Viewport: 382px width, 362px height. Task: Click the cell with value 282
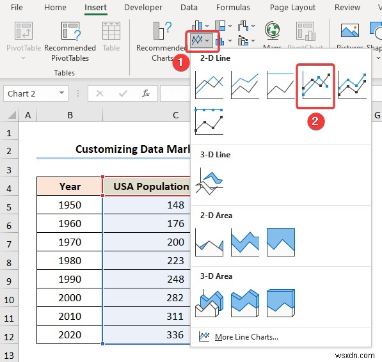(x=147, y=298)
